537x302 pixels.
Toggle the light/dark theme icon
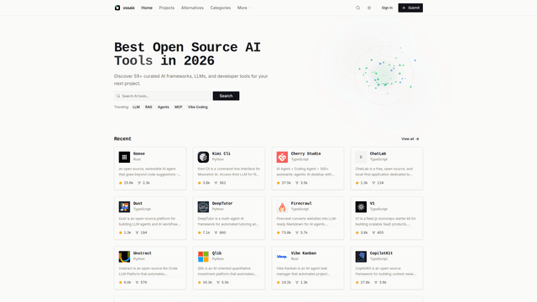pyautogui.click(x=369, y=8)
